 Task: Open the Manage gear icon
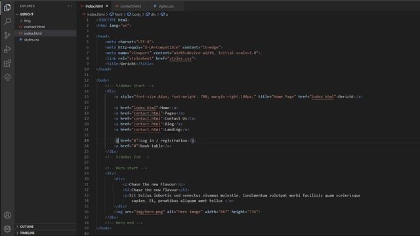click(x=7, y=229)
